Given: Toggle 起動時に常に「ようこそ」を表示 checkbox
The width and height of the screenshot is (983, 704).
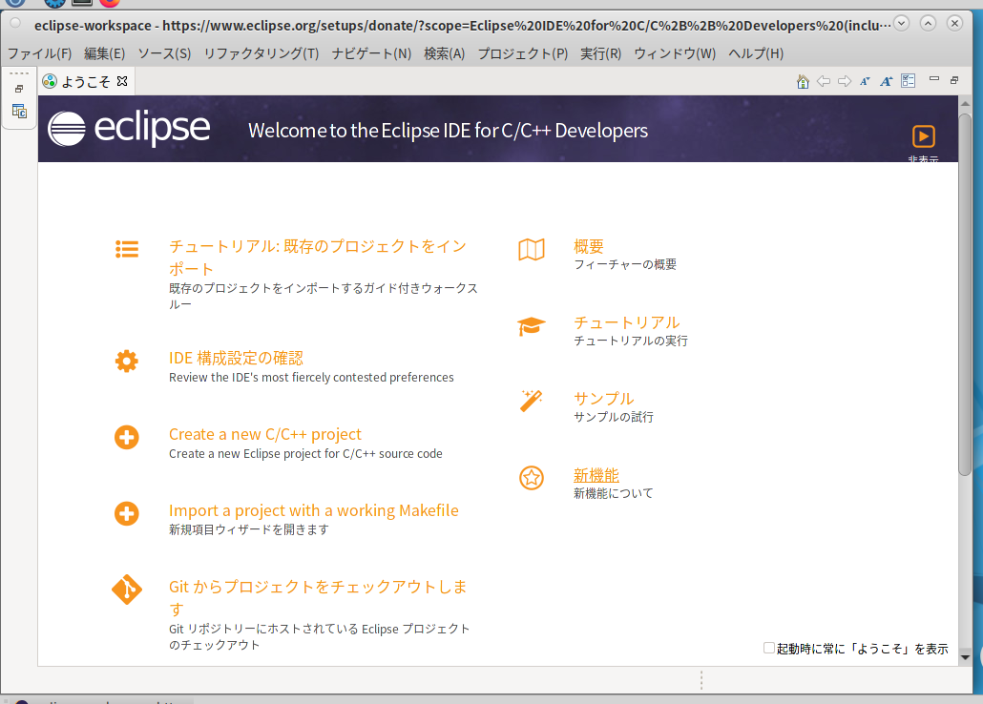Looking at the screenshot, I should 769,648.
